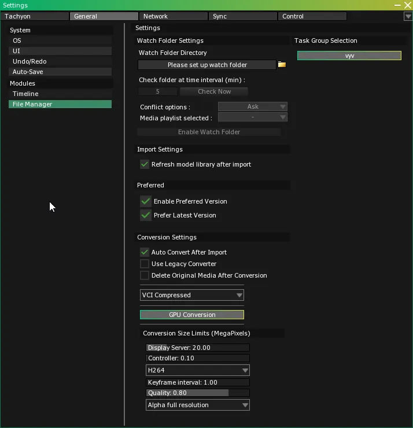Open the tab overflow arrow at top right

408,16
